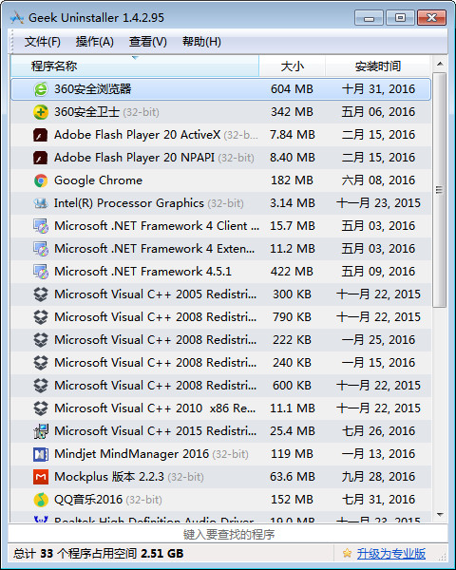456x570 pixels.
Task: Select the Mindjet MindManager 2016 entry
Action: click(x=132, y=454)
